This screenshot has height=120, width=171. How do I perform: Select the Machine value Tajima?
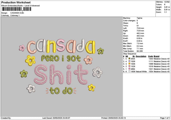coord(139,18)
